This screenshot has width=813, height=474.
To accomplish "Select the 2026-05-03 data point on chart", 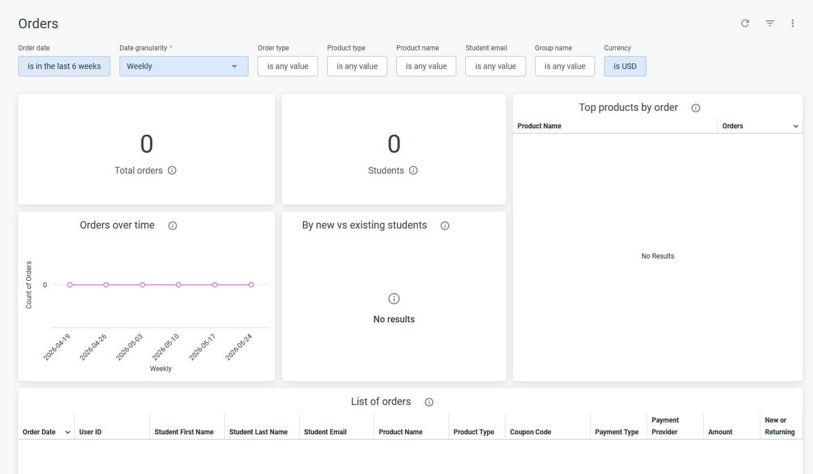I will pos(142,285).
